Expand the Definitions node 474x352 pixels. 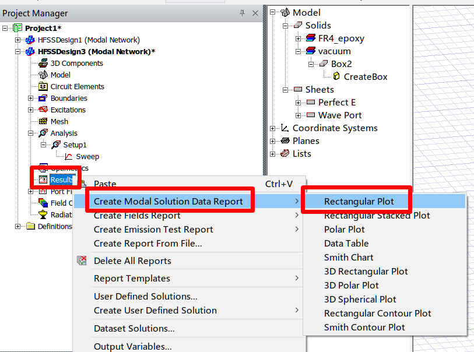17,226
